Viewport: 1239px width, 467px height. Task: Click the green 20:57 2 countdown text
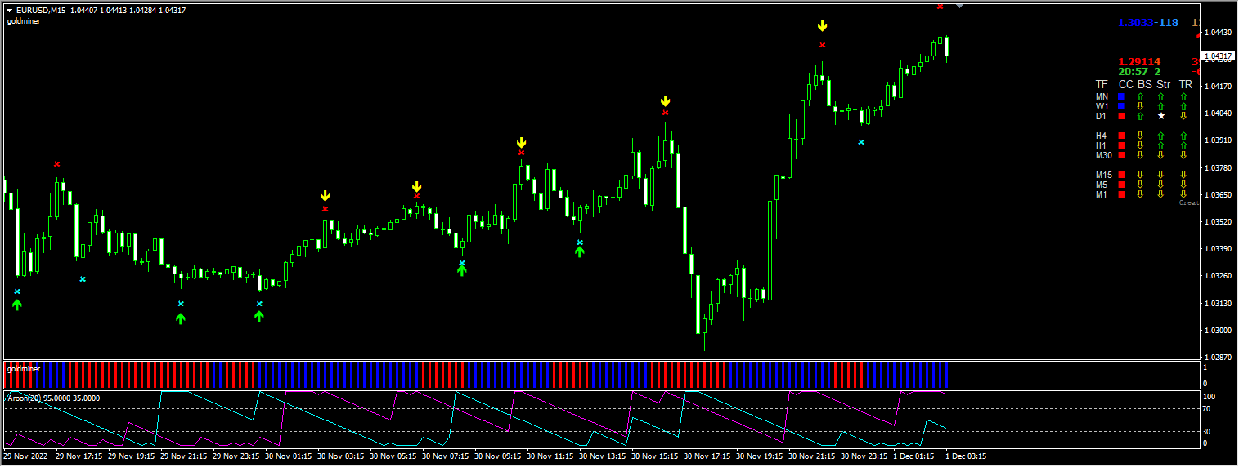pos(1139,72)
